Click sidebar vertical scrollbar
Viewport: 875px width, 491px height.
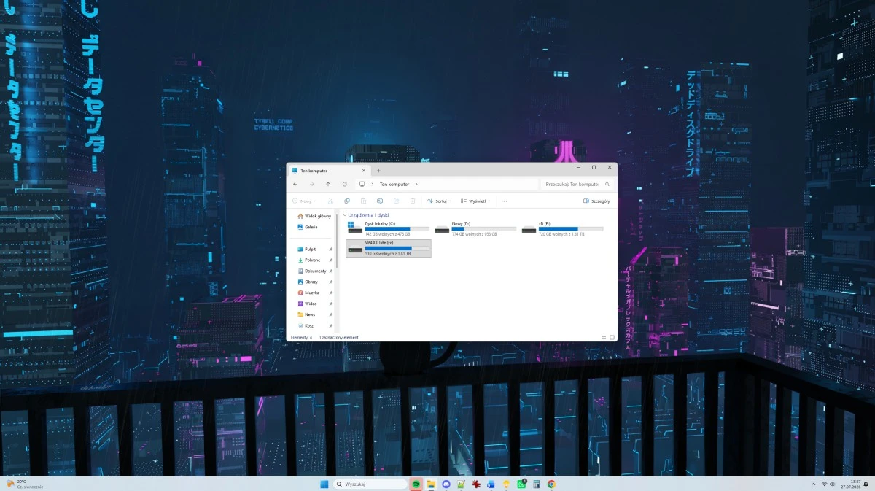pos(337,241)
